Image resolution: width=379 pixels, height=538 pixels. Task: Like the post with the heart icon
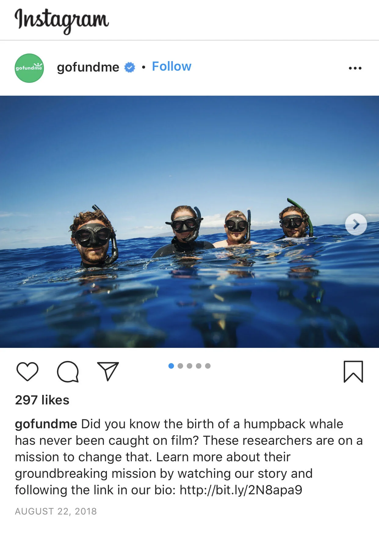click(x=27, y=371)
